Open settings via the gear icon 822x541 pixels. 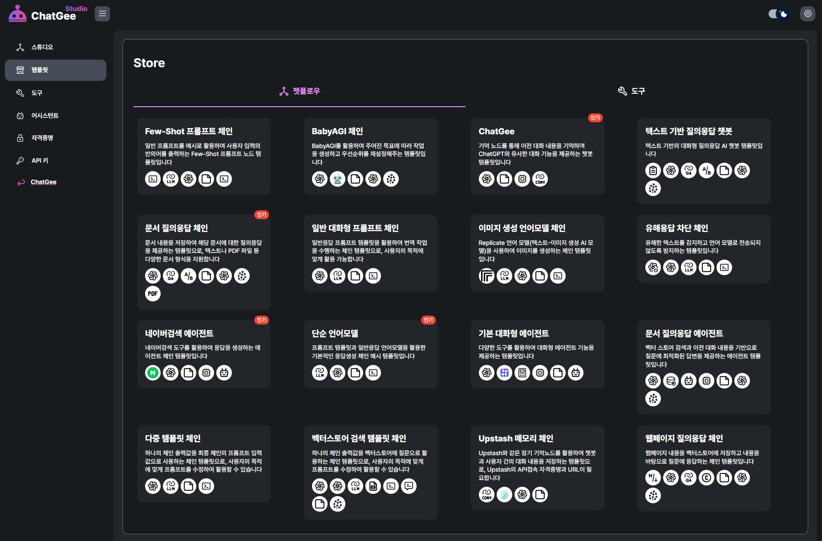coord(808,14)
